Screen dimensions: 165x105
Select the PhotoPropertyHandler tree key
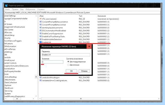click(x=13, y=71)
